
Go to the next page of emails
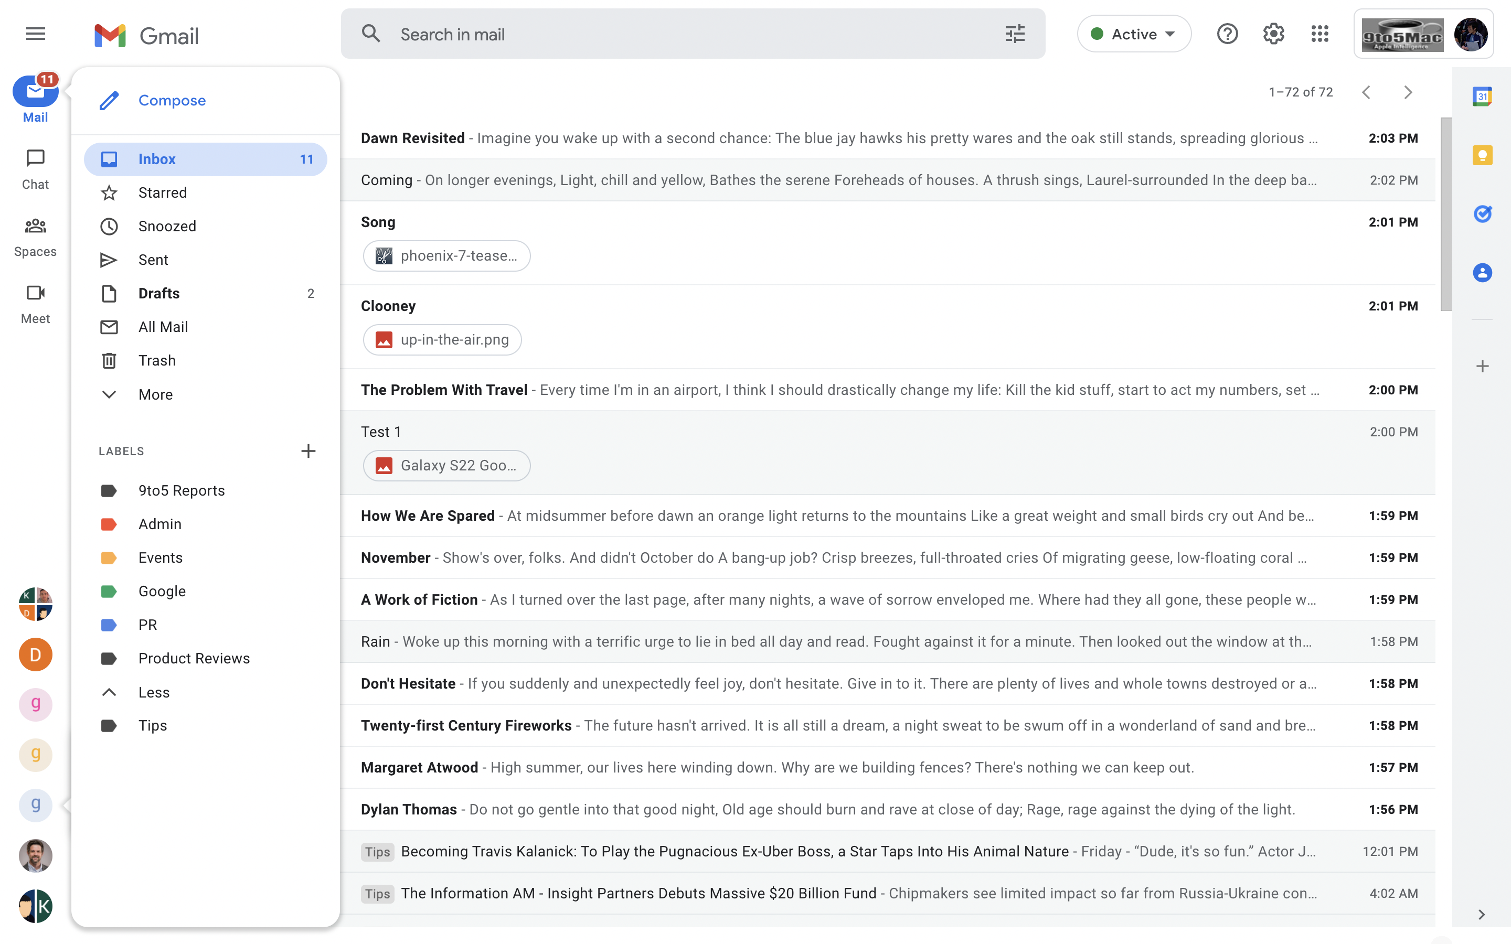(x=1408, y=92)
